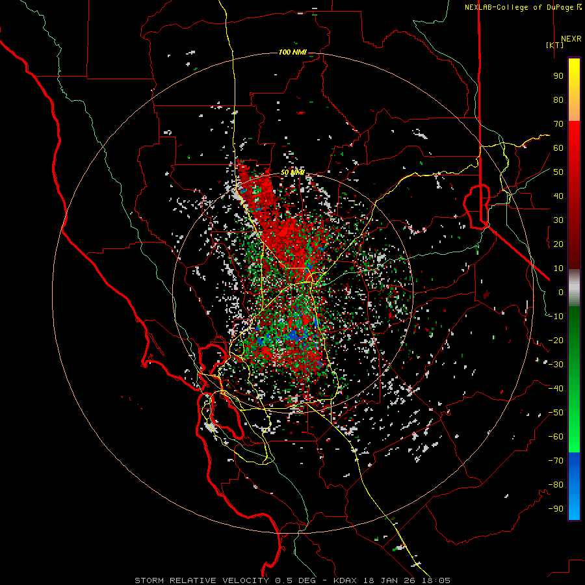
Task: Click the 50 NMI range ring label
Action: tap(292, 172)
